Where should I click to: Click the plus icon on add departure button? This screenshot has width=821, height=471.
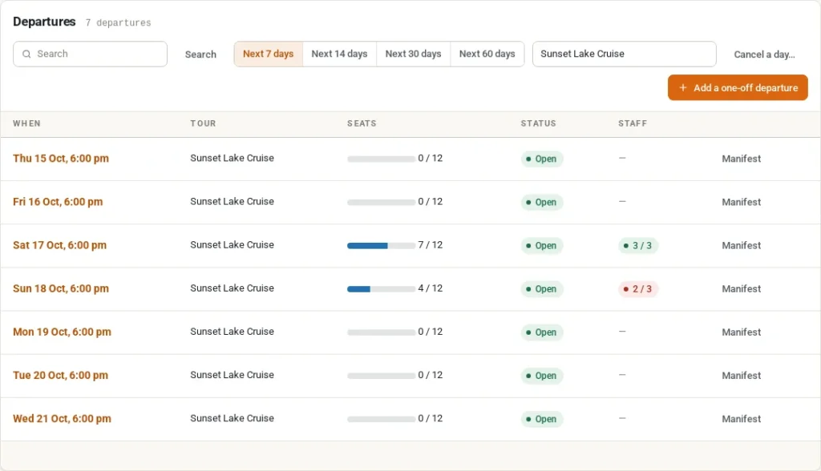tap(683, 87)
